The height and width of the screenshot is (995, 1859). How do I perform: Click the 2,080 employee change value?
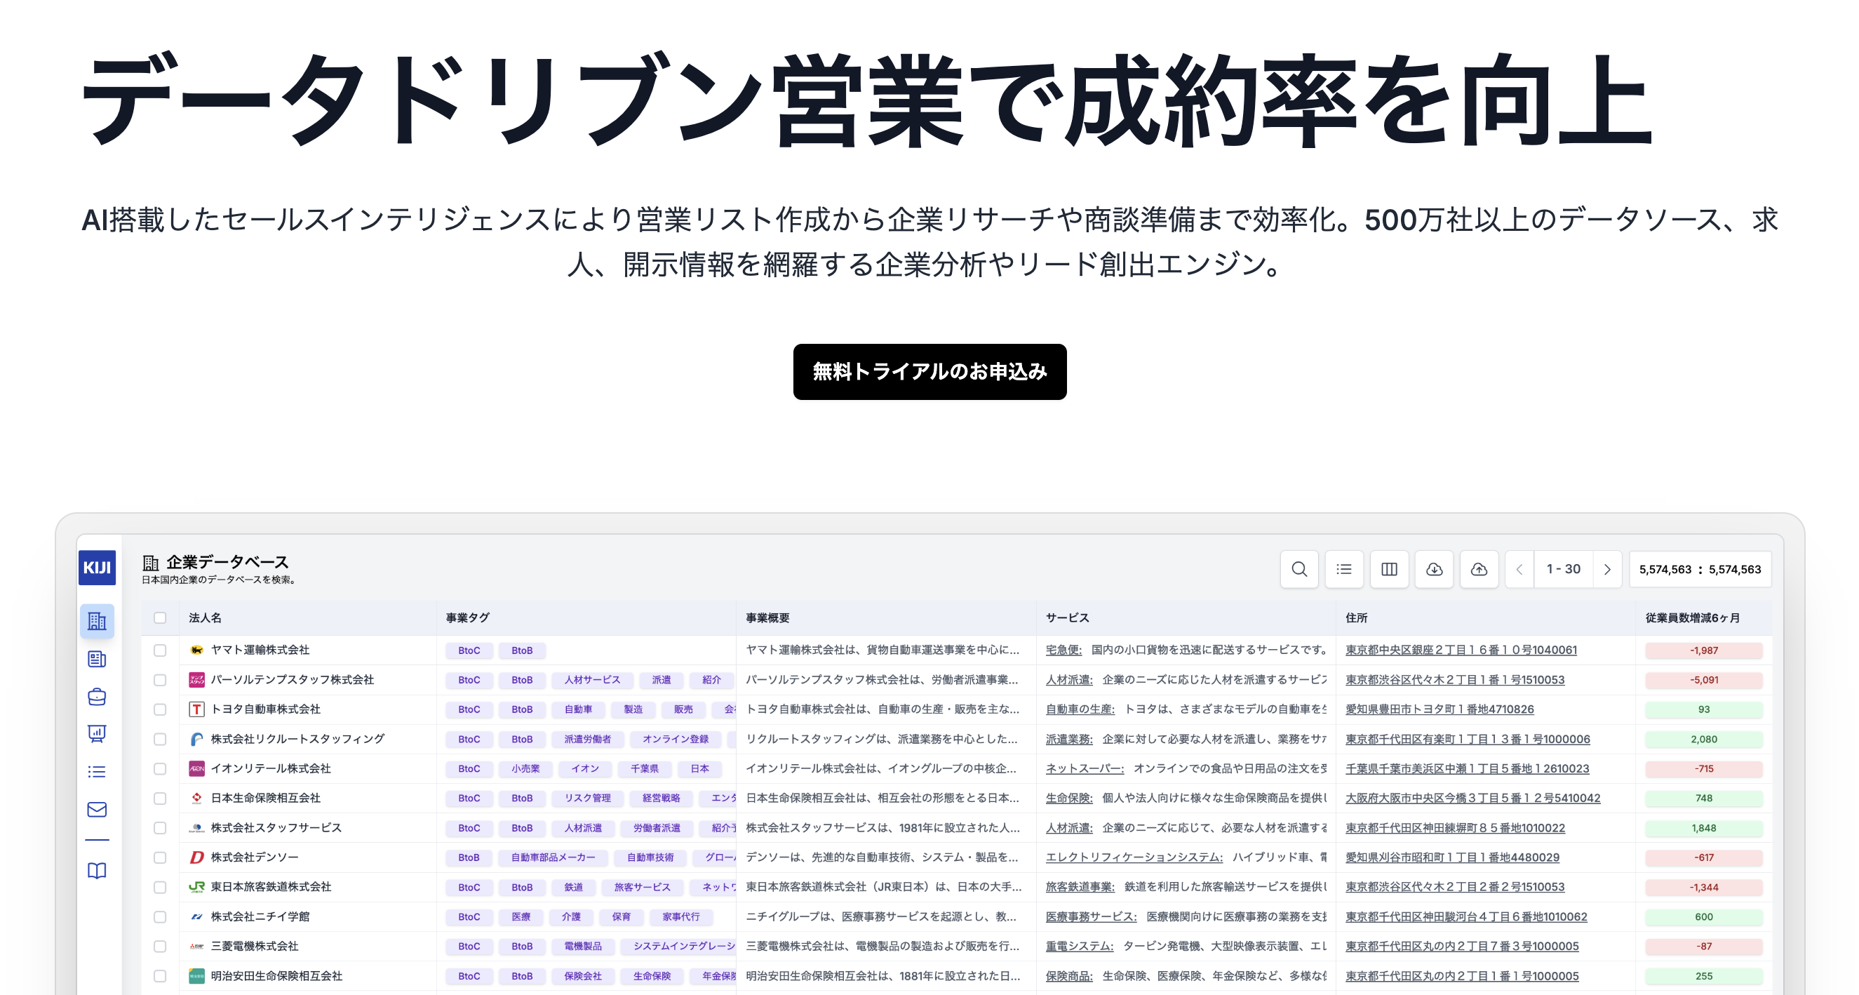click(x=1704, y=739)
